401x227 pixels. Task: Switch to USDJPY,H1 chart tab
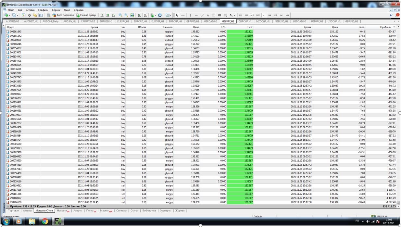pyautogui.click(x=317, y=21)
